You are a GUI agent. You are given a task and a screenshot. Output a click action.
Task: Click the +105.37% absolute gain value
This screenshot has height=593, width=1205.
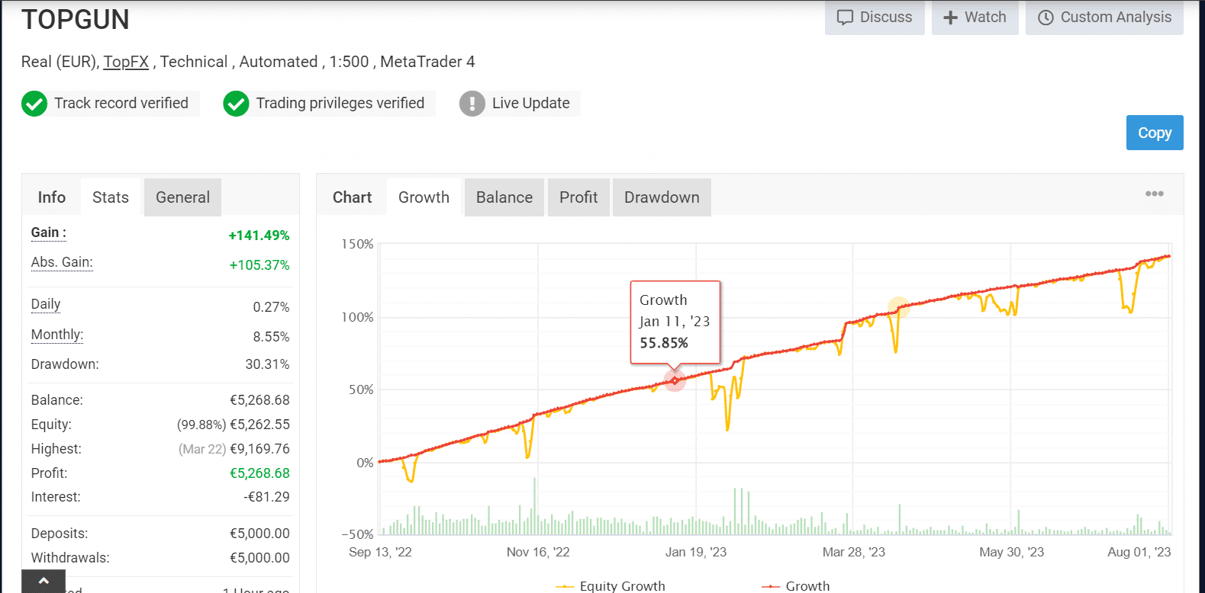[x=259, y=265]
